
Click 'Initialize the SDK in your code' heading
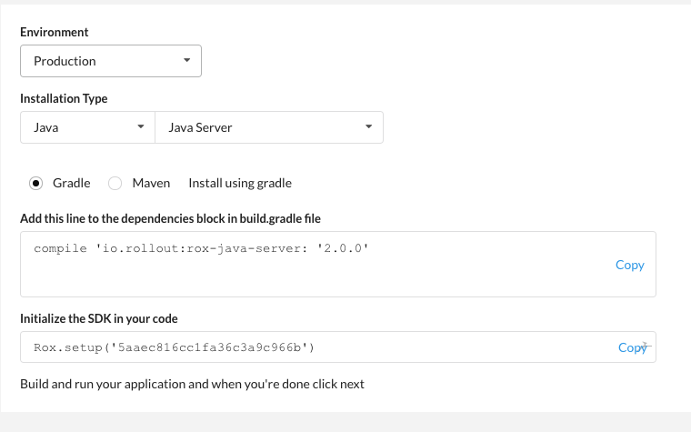tap(99, 318)
